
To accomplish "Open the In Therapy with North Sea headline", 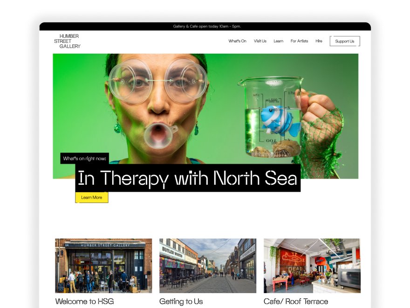I will [x=188, y=178].
